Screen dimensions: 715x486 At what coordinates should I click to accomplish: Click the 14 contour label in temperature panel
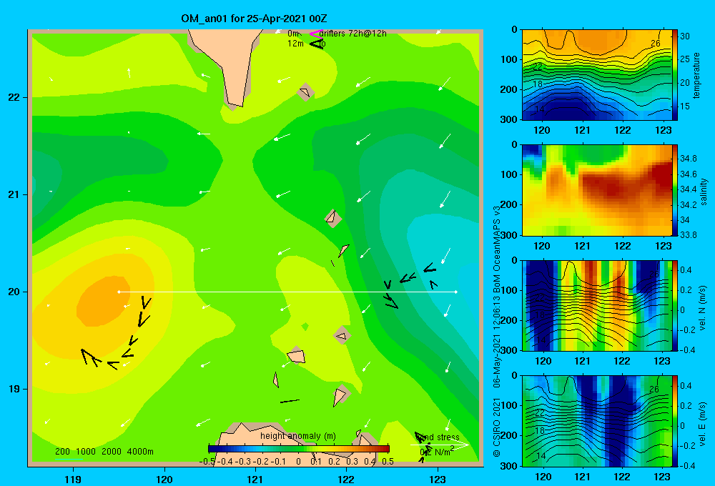539,109
